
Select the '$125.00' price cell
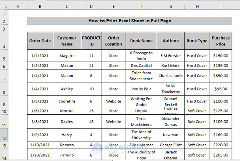click(221, 111)
